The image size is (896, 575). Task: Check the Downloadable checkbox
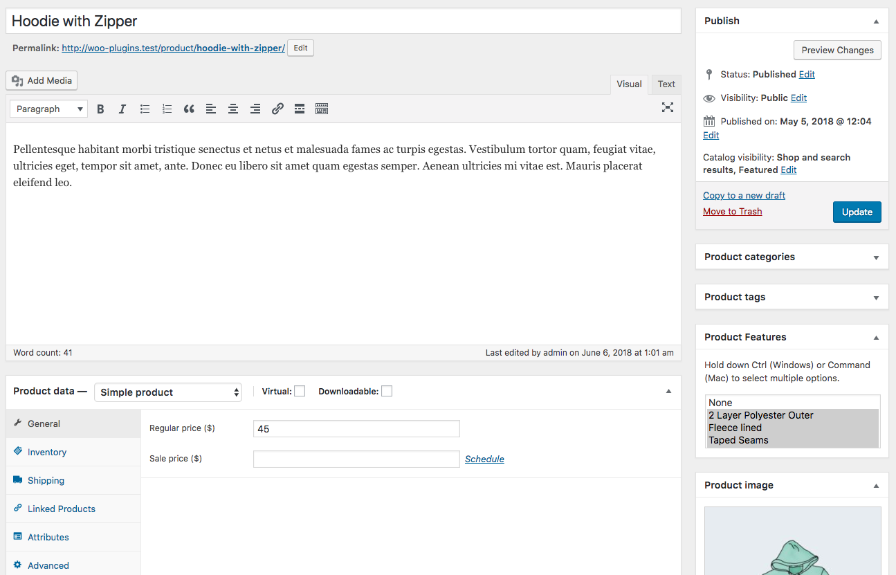[387, 392]
